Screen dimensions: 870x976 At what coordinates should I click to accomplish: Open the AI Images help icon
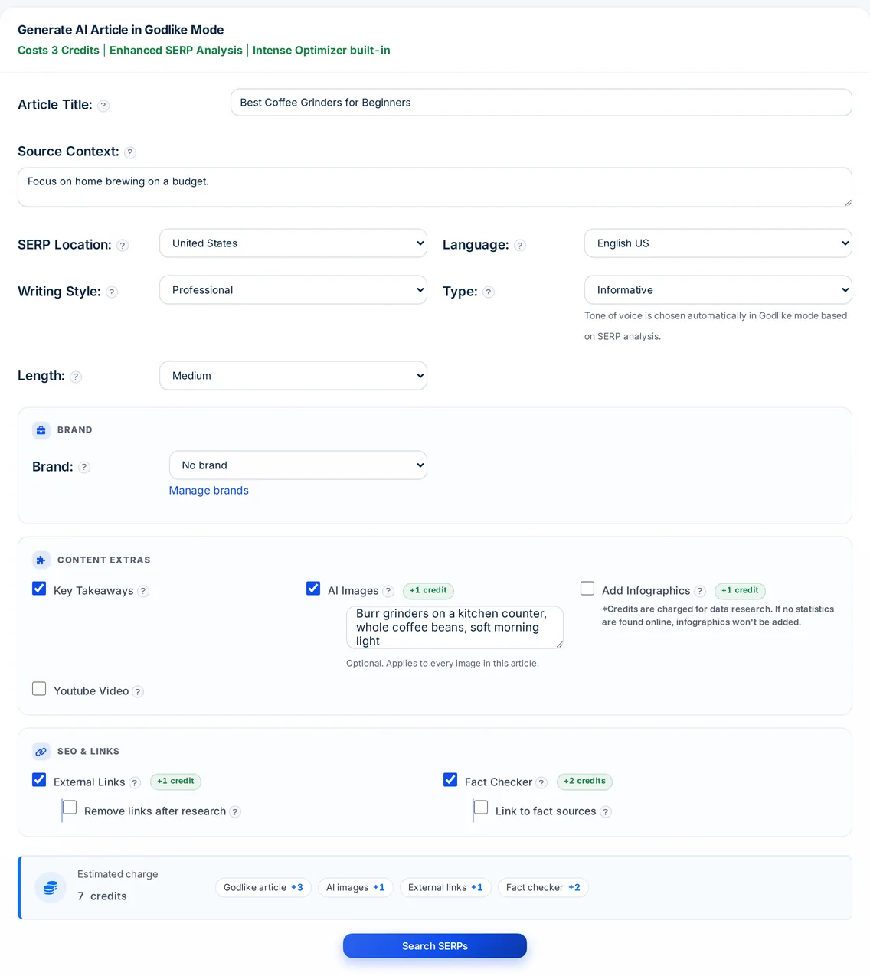[388, 592]
